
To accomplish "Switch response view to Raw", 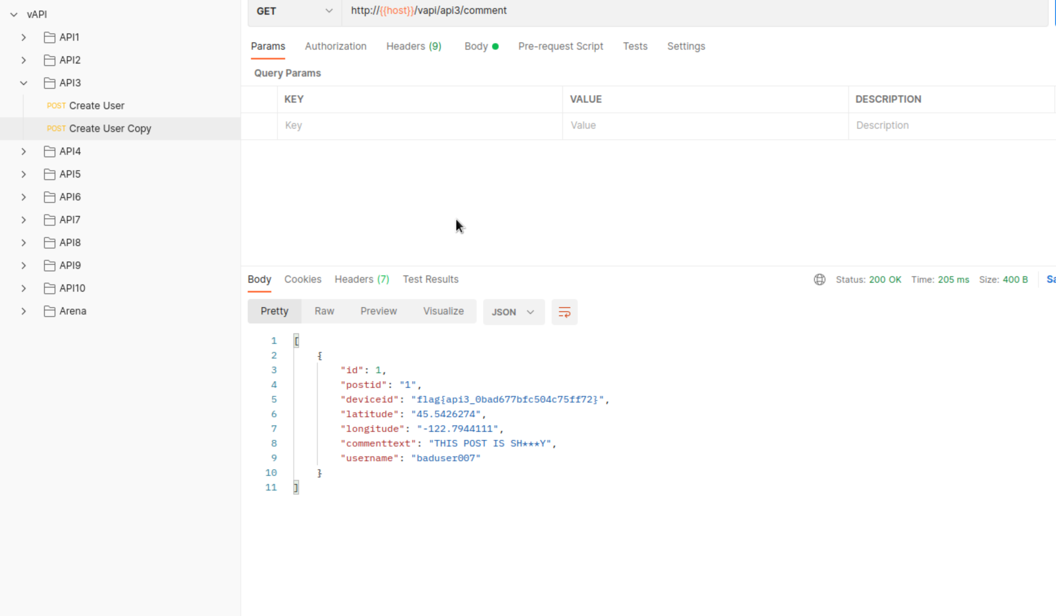I will 324,311.
